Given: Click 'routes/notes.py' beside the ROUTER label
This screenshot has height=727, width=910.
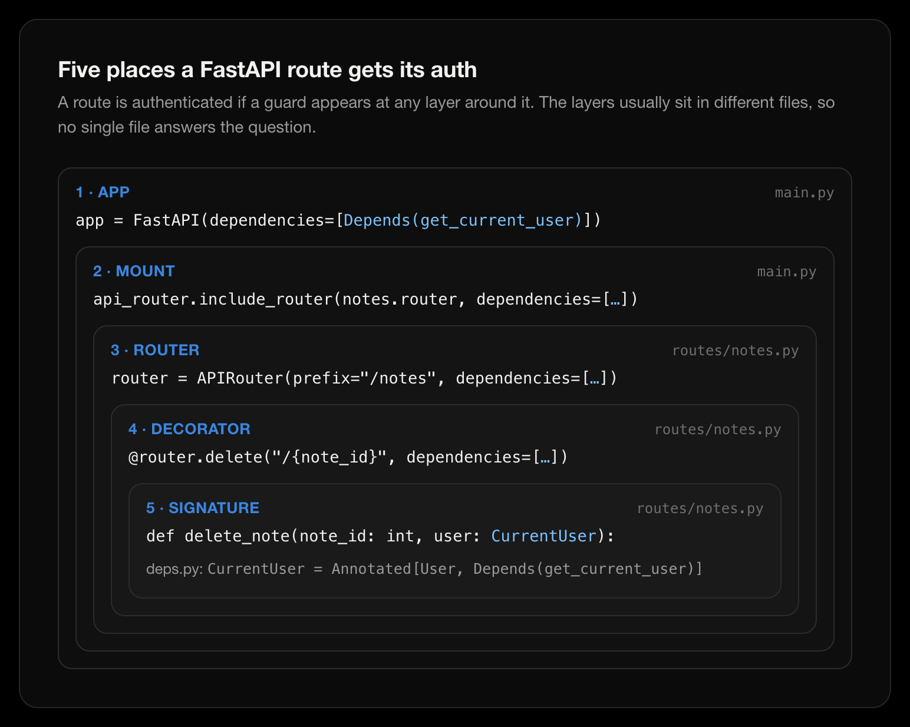Looking at the screenshot, I should [736, 351].
